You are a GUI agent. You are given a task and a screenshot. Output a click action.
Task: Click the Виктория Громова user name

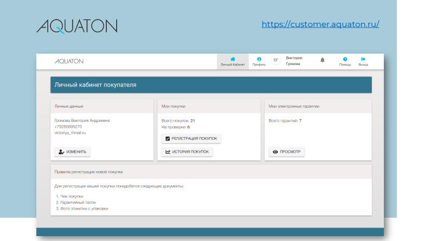pos(294,61)
